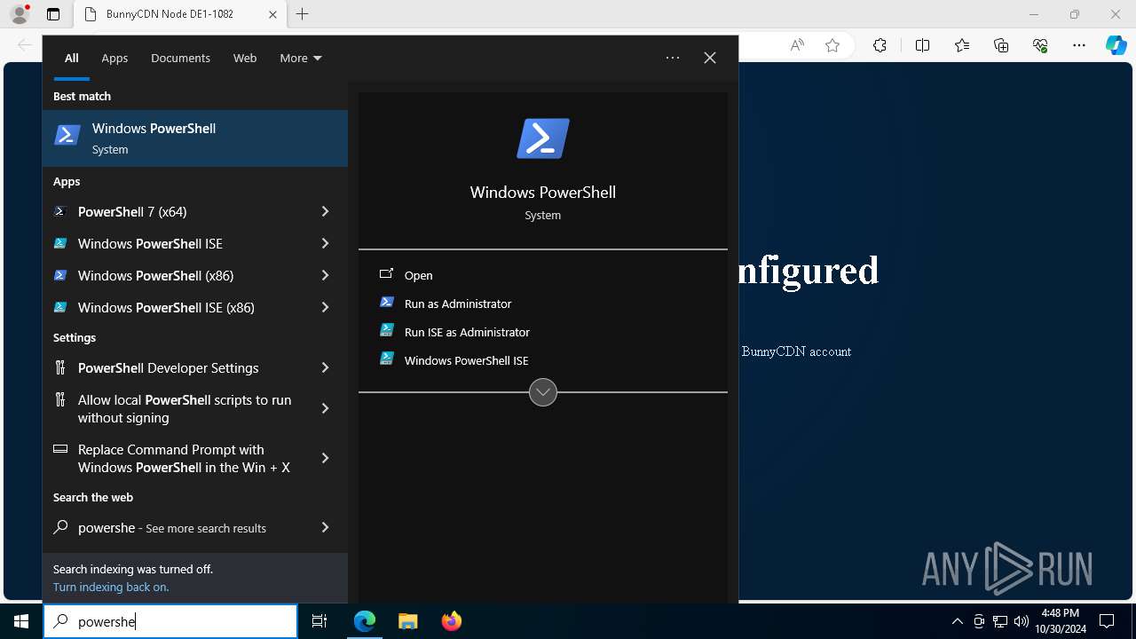The width and height of the screenshot is (1136, 639).
Task: Open Browser essentials icon
Action: [1040, 45]
